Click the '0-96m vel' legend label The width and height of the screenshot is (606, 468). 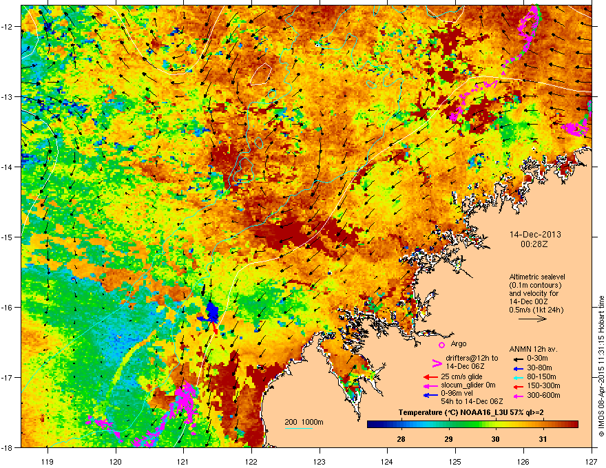pos(457,394)
